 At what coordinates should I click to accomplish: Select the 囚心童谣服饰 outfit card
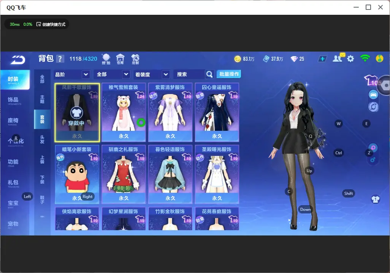point(217,113)
